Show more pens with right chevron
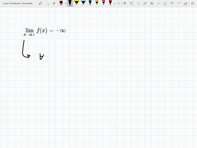The image size is (197, 148). pos(115,3)
